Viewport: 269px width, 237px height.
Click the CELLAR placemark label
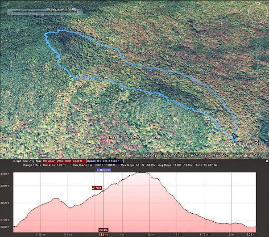[x=247, y=142]
